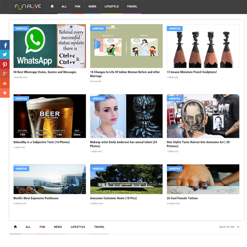Click Lifestyle tag on beer calories image
Image resolution: width=247 pixels, height=247 pixels.
[21, 99]
